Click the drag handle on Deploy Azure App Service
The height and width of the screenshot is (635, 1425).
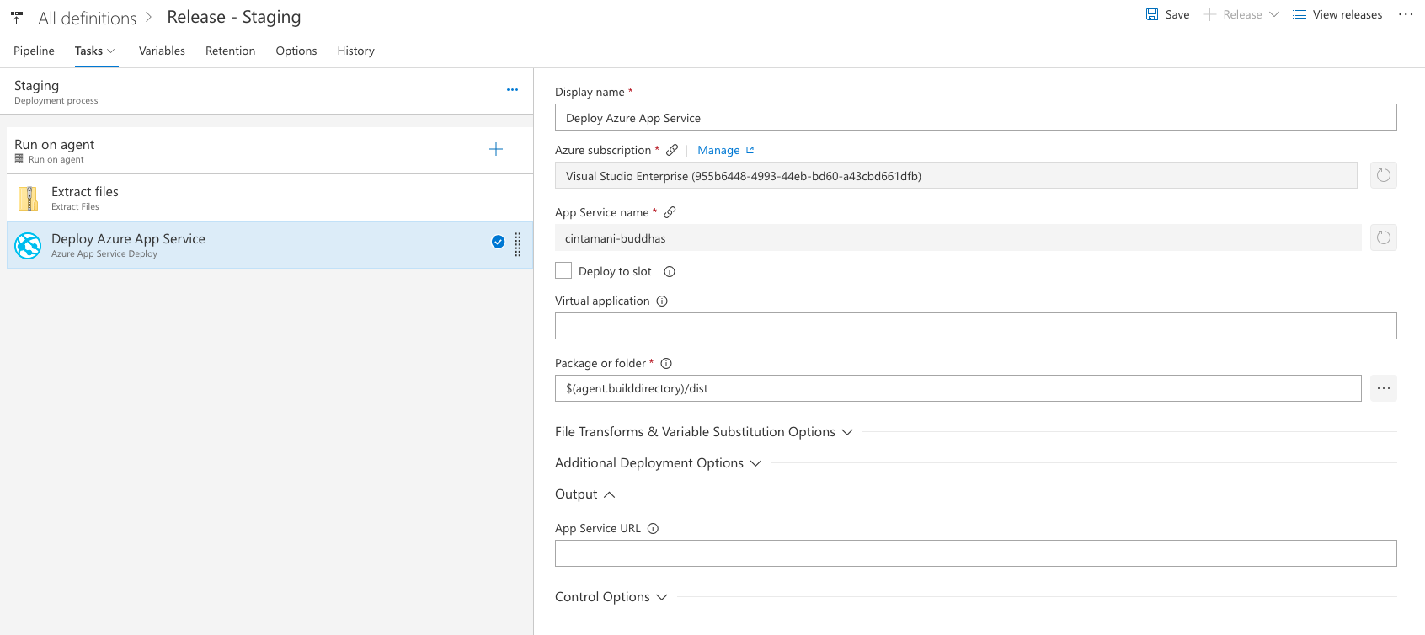pos(518,244)
